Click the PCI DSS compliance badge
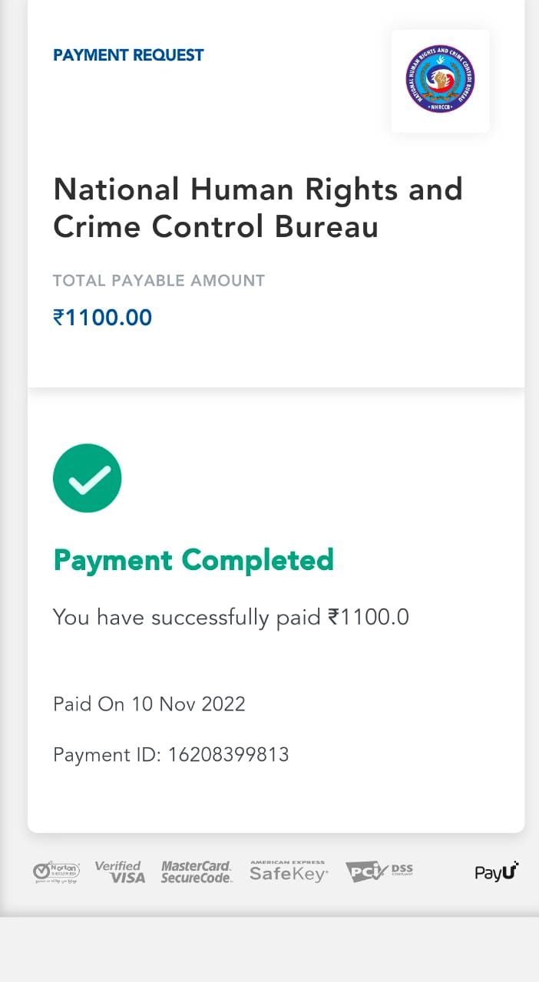Screen dimensions: 539x982 [379, 872]
